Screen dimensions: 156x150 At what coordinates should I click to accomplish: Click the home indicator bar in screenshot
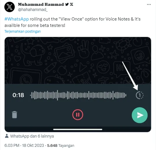click(x=78, y=129)
